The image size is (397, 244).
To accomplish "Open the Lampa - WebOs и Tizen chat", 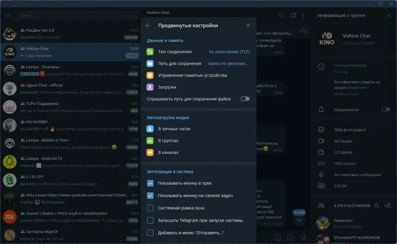I will [x=70, y=143].
